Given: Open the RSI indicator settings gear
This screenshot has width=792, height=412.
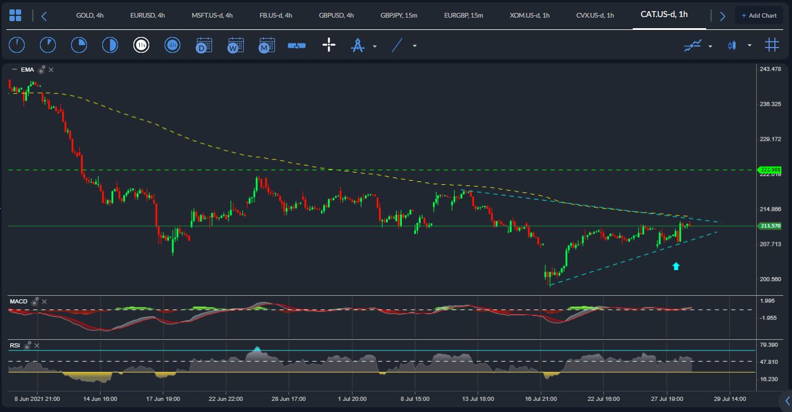Looking at the screenshot, I should tap(27, 346).
